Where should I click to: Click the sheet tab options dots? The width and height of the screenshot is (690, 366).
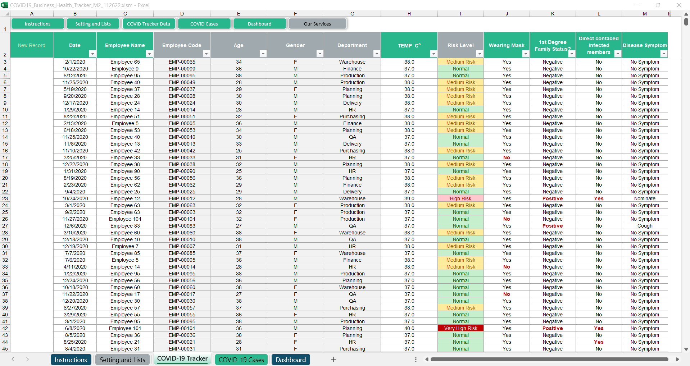coord(416,360)
